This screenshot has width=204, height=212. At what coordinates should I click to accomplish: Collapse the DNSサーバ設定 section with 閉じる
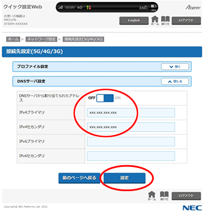tap(175, 81)
